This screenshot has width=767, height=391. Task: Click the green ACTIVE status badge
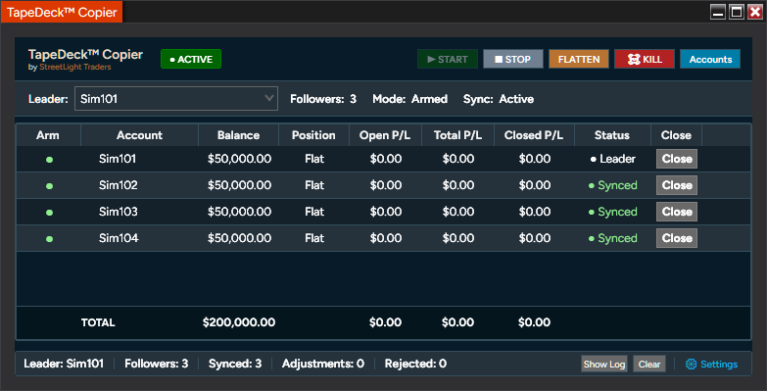pyautogui.click(x=191, y=59)
